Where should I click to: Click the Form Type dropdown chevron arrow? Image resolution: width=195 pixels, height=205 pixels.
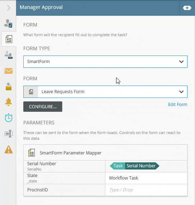click(x=181, y=62)
